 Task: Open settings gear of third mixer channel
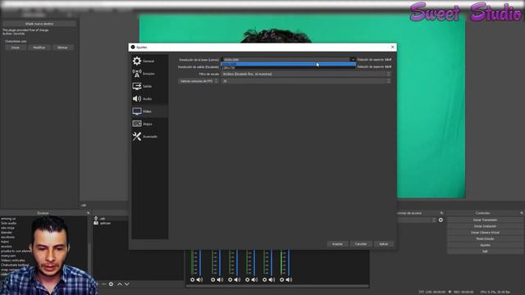point(230,279)
